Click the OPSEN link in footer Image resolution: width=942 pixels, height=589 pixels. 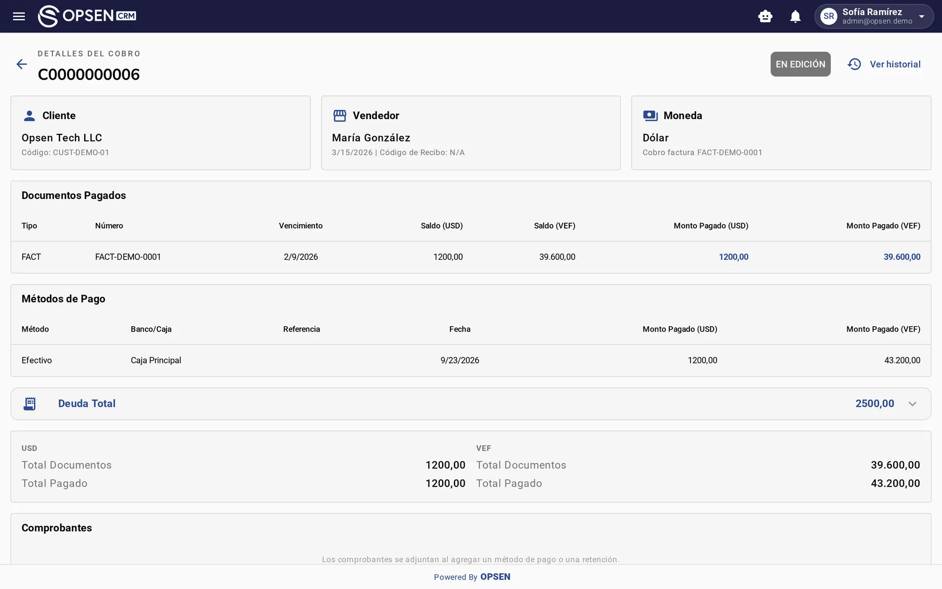click(495, 577)
